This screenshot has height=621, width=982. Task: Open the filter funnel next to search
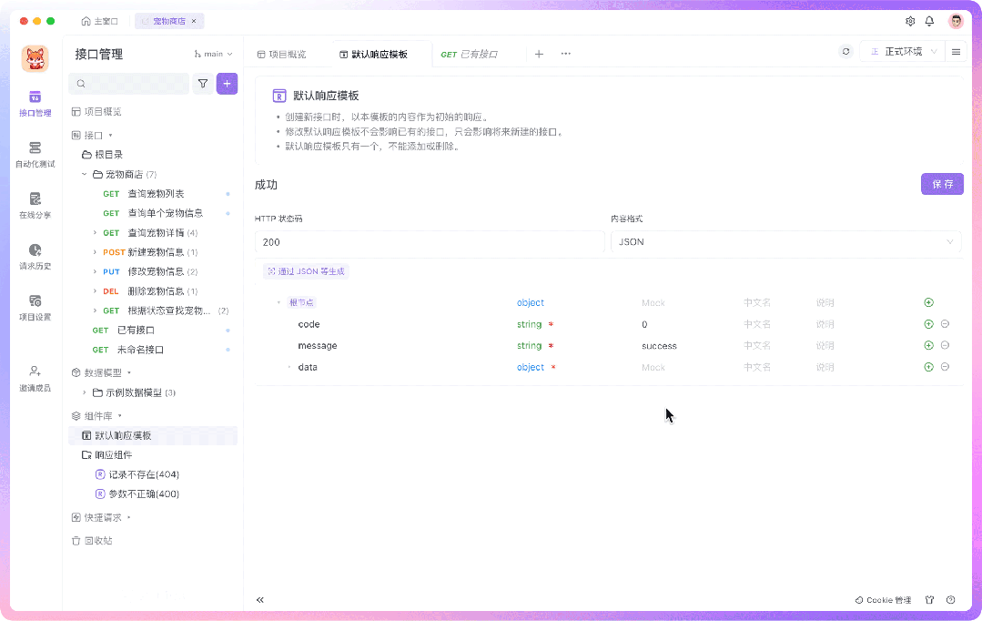[x=201, y=83]
